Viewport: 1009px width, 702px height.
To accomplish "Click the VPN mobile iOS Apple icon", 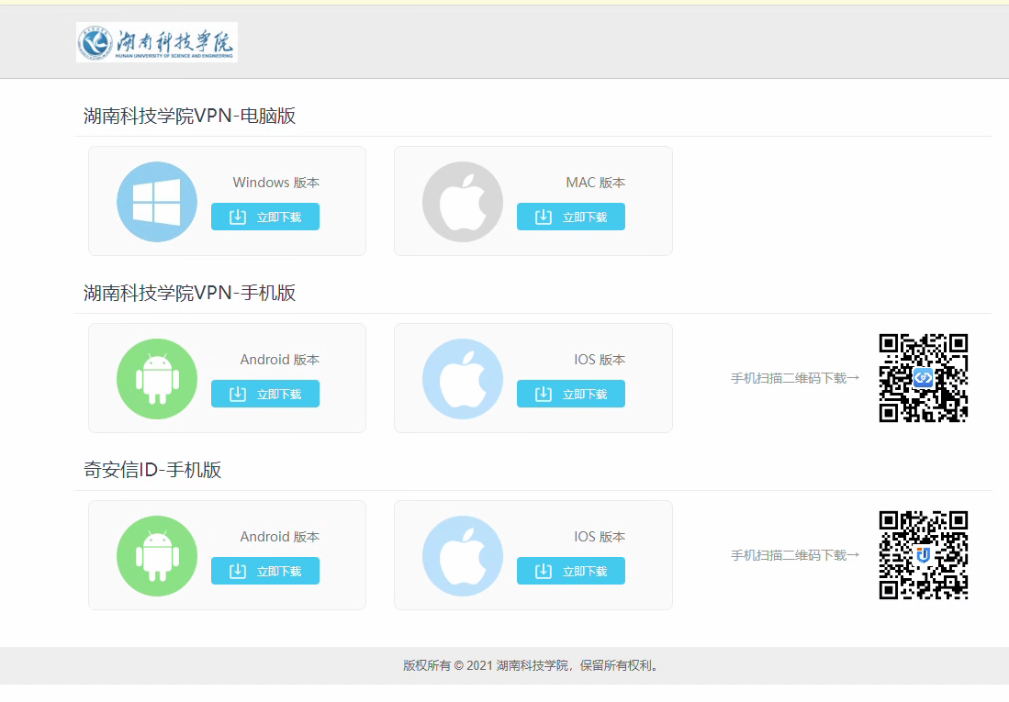I will (463, 379).
